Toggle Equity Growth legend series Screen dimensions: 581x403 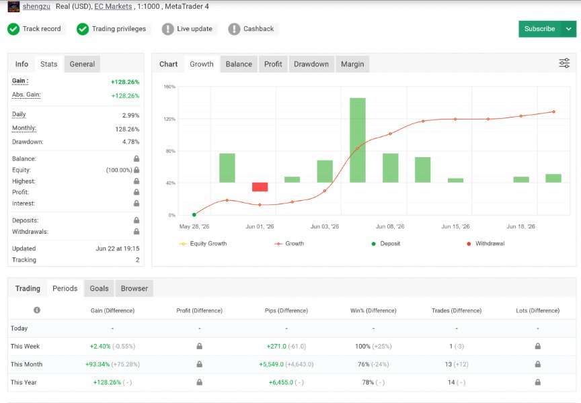pos(203,244)
